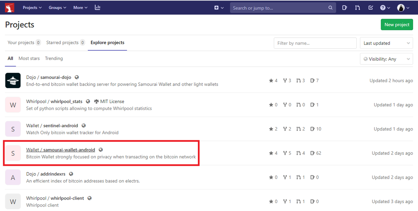Click the issues count on sentinel-android

[316, 129]
